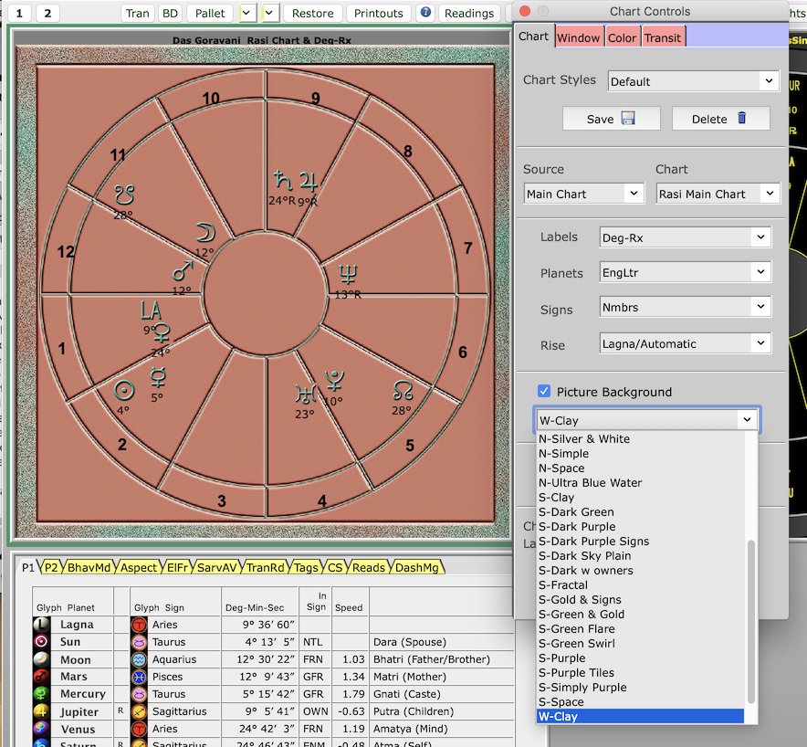Switch to the Color tab
Screen dimensions: 807x747
point(622,37)
